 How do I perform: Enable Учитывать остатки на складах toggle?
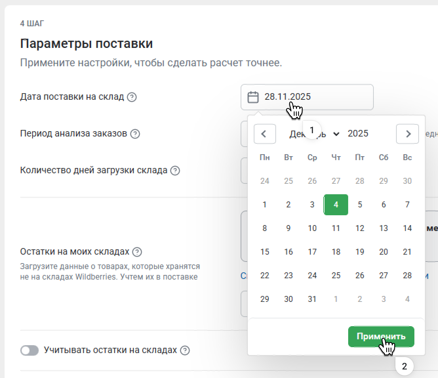tap(30, 350)
